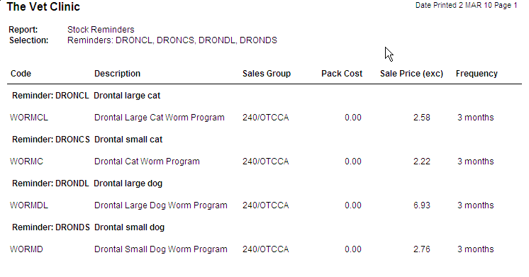The height and width of the screenshot is (277, 529).
Task: Click the Stock Reminders report name
Action: coord(101,30)
